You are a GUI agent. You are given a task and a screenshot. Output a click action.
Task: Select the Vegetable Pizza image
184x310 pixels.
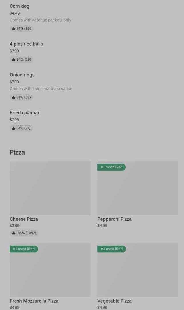click(138, 273)
